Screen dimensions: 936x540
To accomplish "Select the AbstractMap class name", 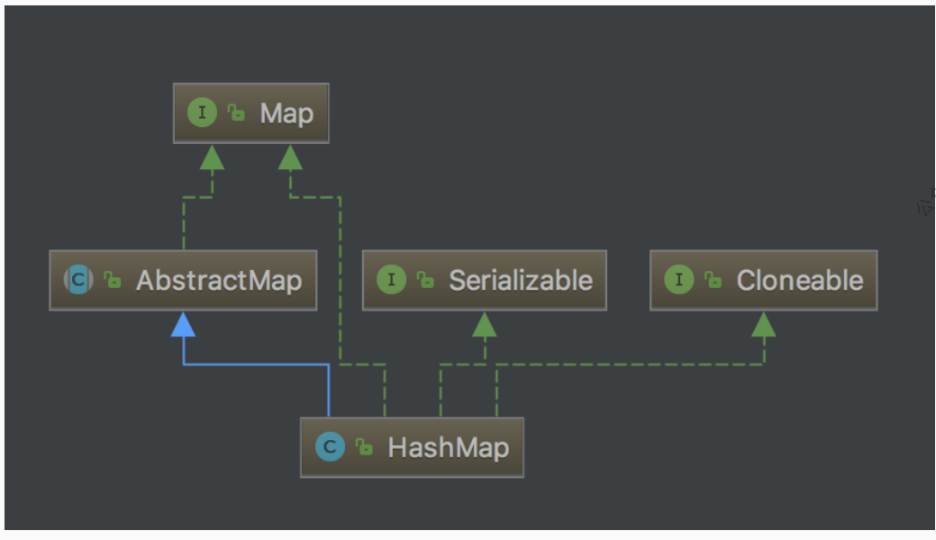I will point(219,280).
